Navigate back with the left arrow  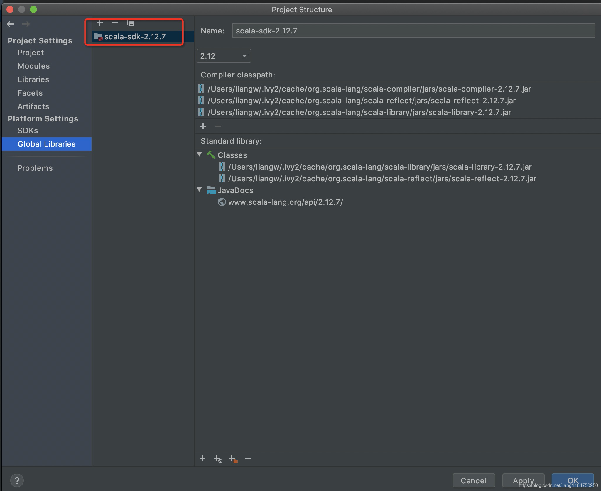pos(11,24)
